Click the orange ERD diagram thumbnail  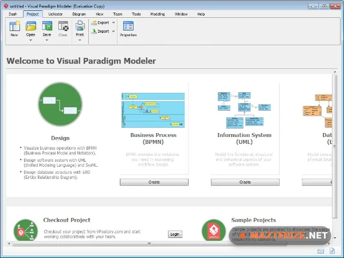point(318,111)
